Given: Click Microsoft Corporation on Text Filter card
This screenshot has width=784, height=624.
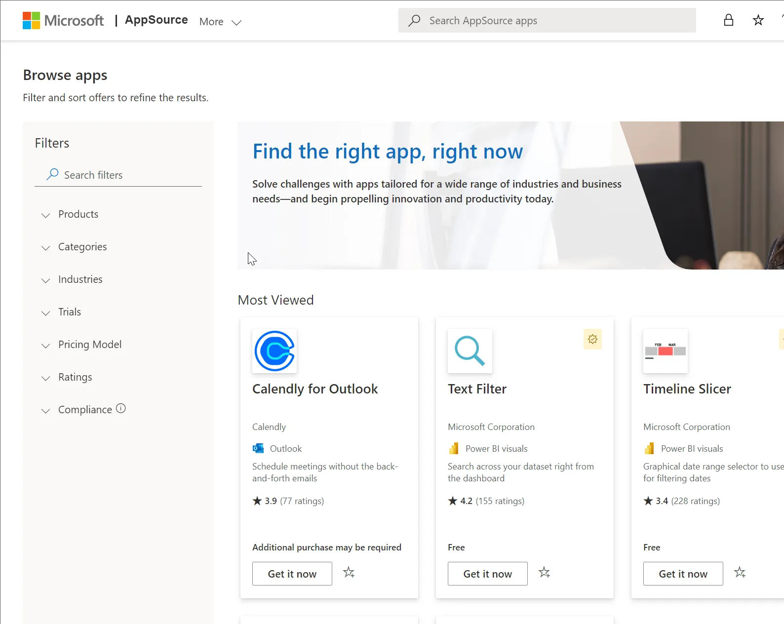Looking at the screenshot, I should 491,427.
